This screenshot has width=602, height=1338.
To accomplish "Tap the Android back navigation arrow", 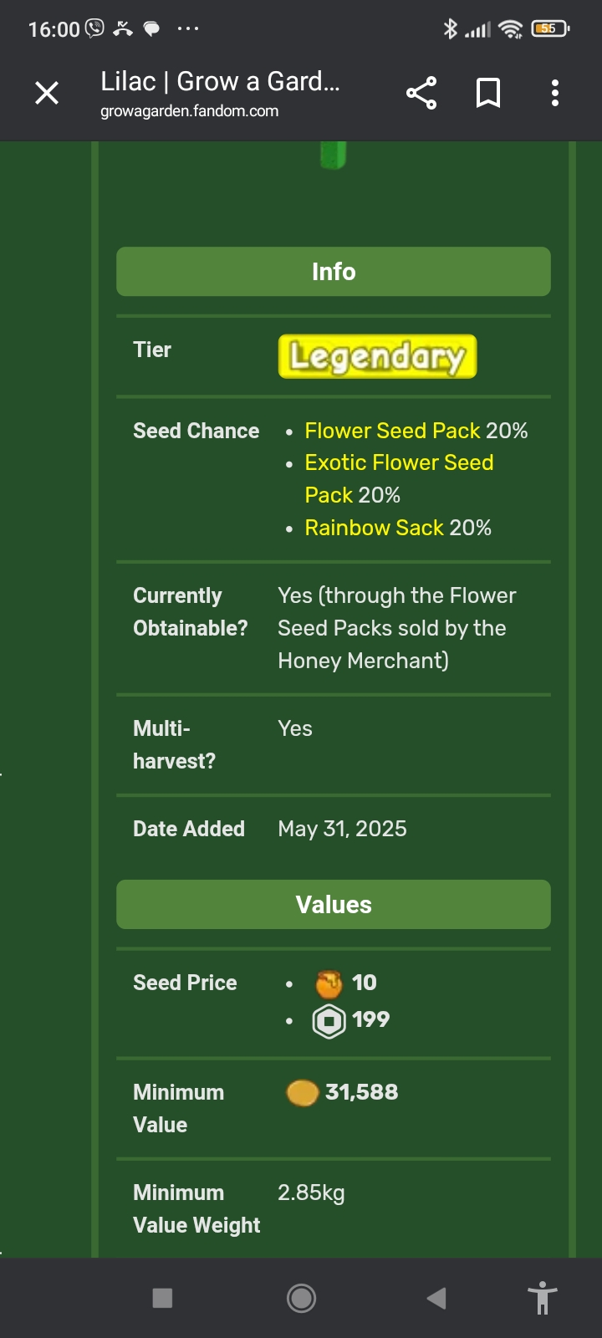I will (x=436, y=1298).
